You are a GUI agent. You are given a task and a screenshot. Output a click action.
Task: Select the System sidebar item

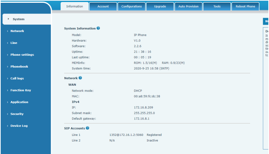tap(19, 19)
